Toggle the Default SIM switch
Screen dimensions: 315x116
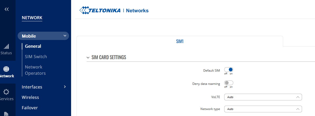click(x=229, y=70)
